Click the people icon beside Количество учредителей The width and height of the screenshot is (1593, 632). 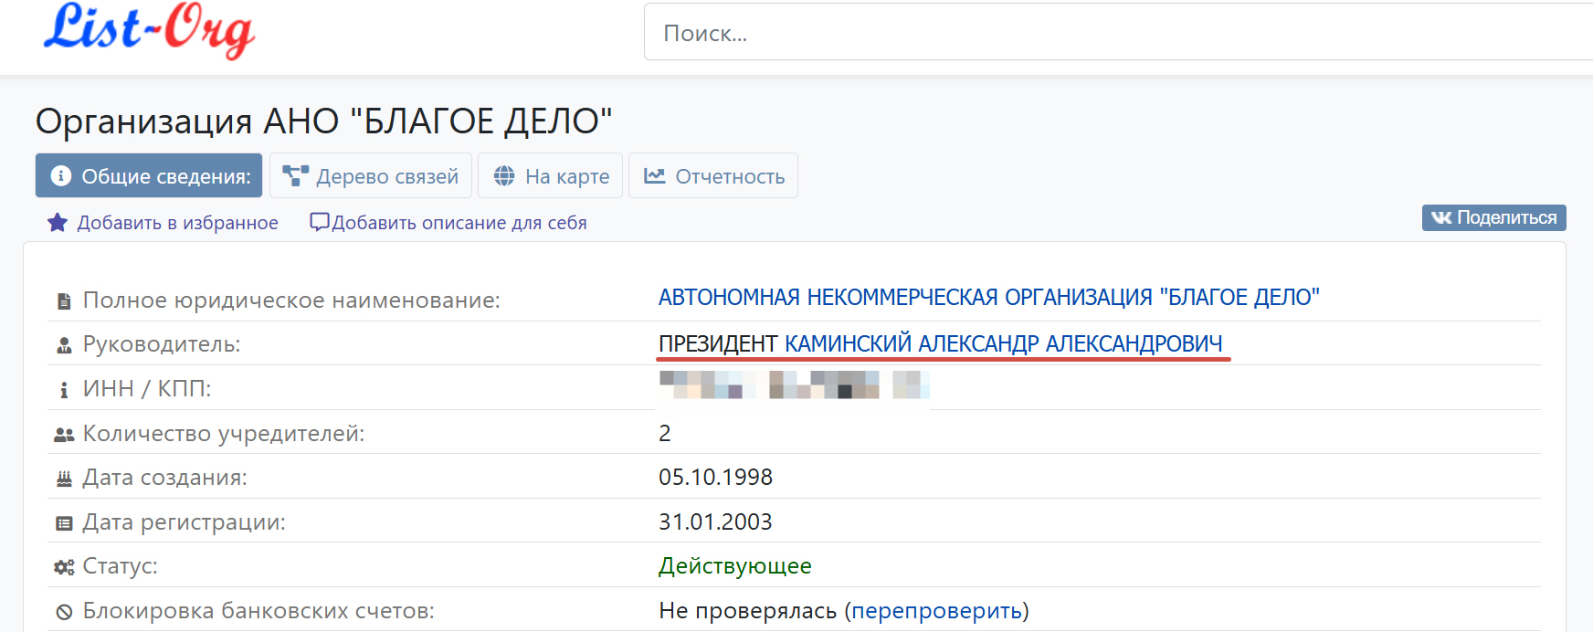click(x=64, y=435)
